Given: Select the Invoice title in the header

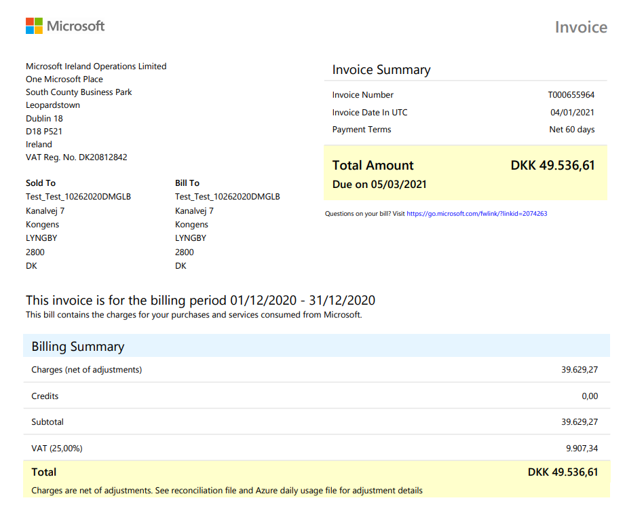Looking at the screenshot, I should [x=581, y=28].
